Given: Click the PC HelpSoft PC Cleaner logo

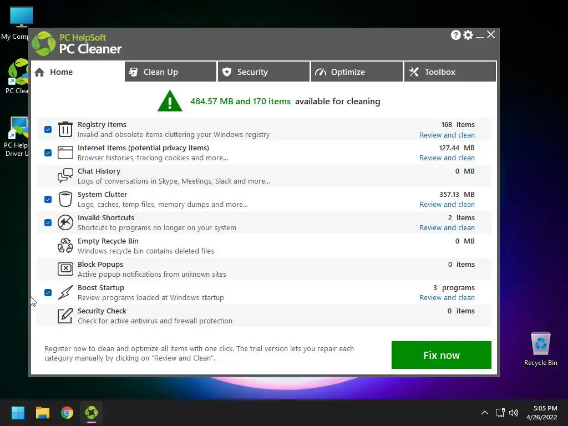Looking at the screenshot, I should click(x=77, y=44).
